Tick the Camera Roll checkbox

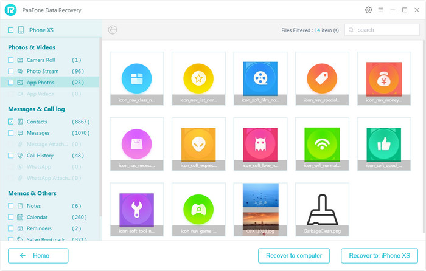[x=11, y=60]
